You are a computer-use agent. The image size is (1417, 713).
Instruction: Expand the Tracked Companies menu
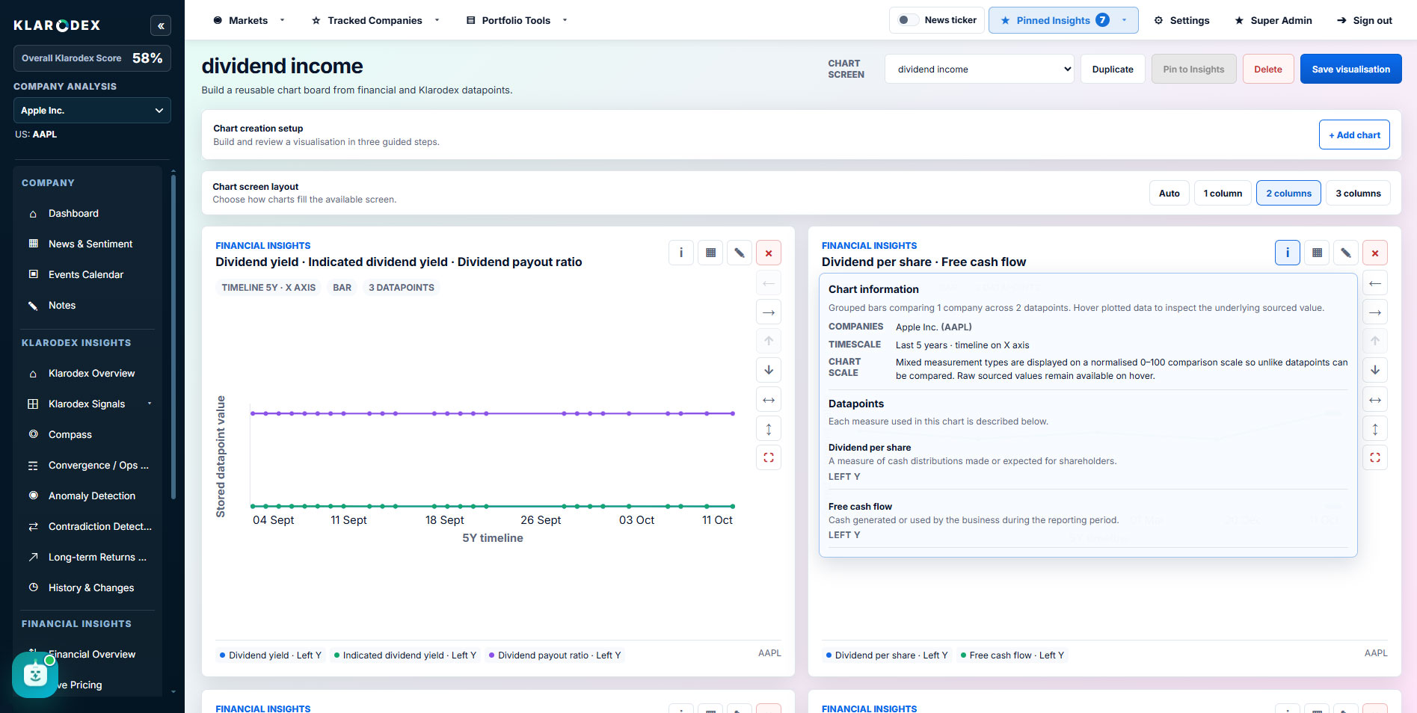point(375,20)
